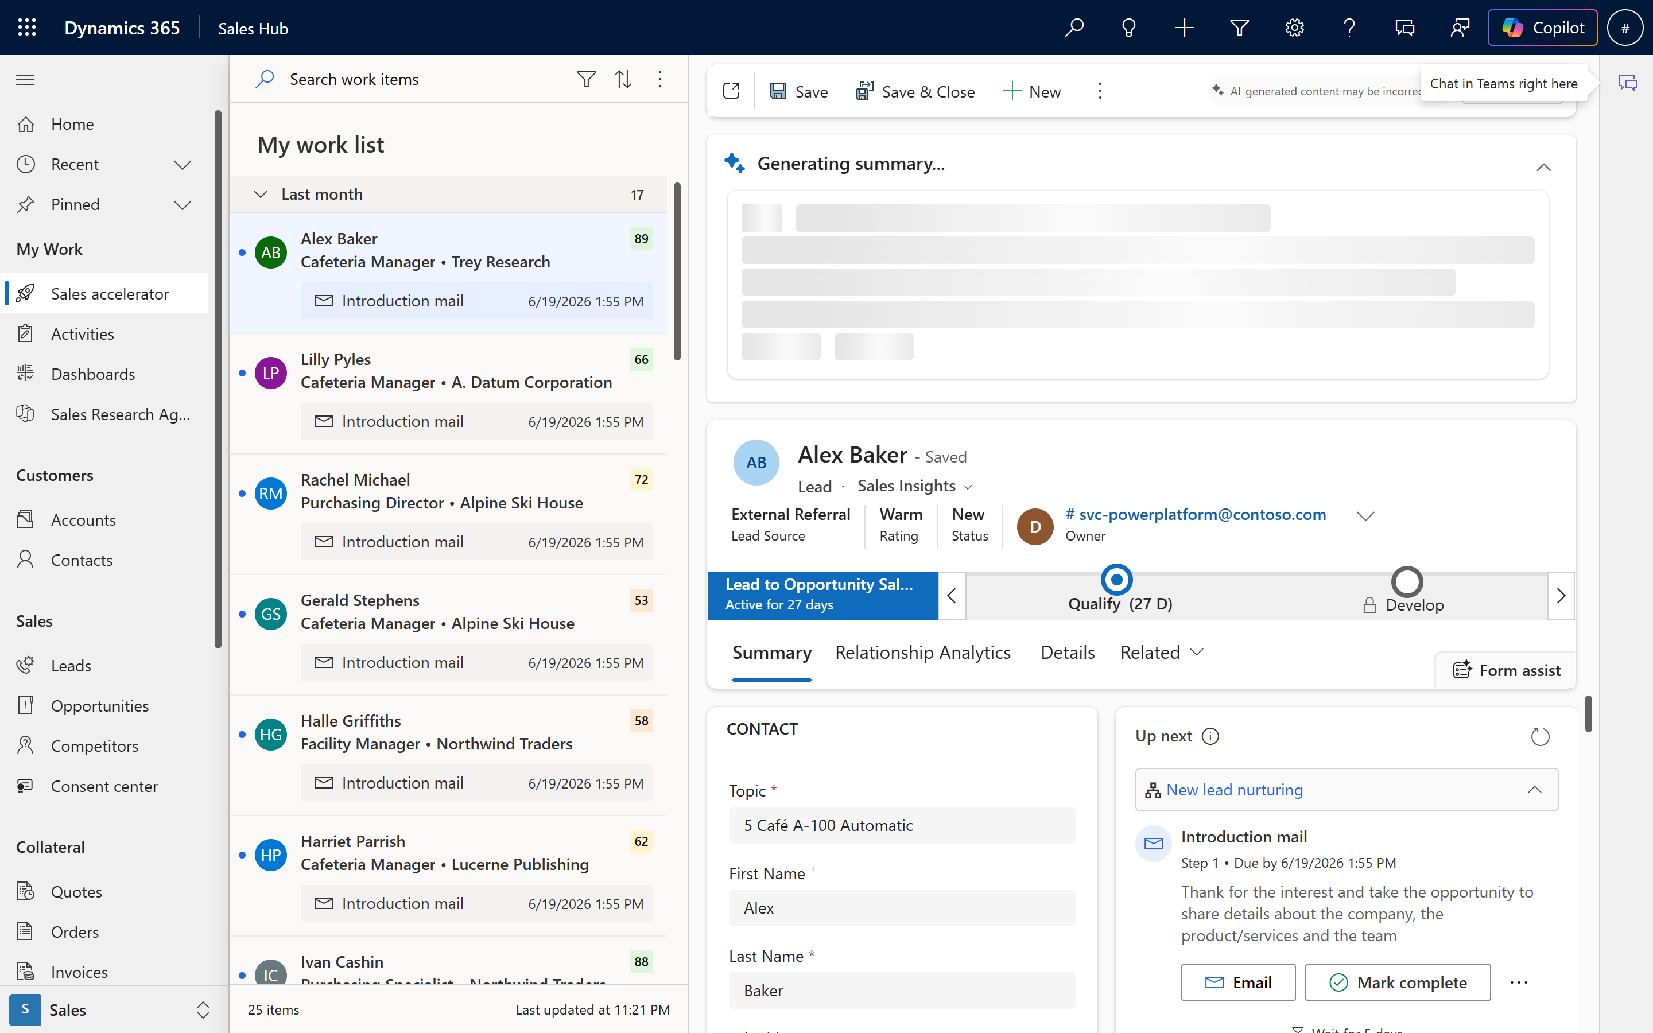Click the Up next info icon
This screenshot has width=1653, height=1033.
coord(1210,736)
